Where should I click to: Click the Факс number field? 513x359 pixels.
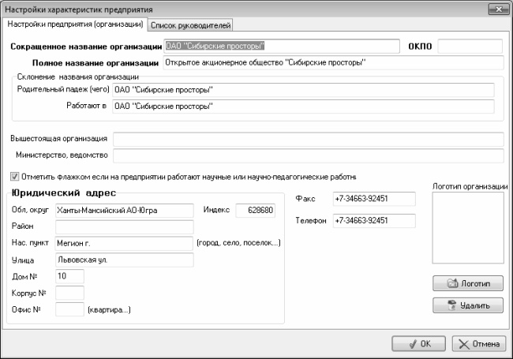pos(373,199)
